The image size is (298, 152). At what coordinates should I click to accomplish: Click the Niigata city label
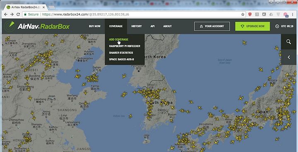click(272, 82)
